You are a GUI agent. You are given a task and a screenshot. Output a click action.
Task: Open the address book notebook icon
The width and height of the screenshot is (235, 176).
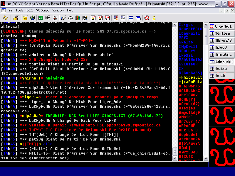click(85, 18)
